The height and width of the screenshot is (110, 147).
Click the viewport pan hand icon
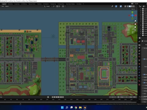tap(135, 24)
